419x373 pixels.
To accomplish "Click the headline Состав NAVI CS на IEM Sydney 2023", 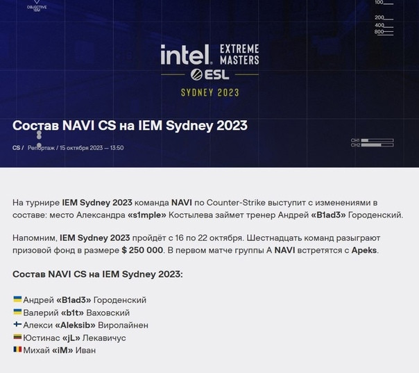I will click(x=130, y=126).
